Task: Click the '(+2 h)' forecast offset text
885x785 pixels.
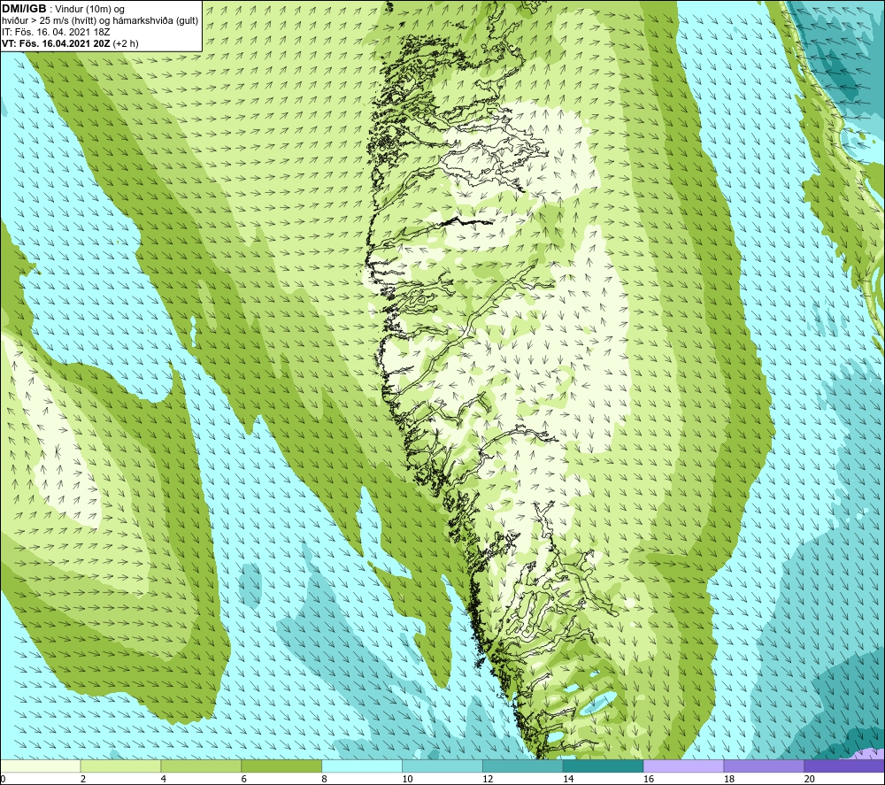Action: click(126, 43)
